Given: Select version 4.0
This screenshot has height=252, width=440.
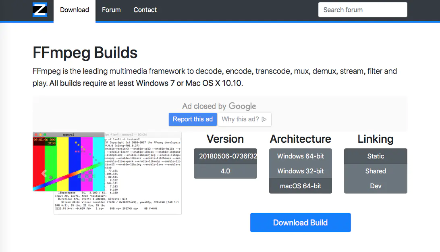Looking at the screenshot, I should click(x=225, y=171).
